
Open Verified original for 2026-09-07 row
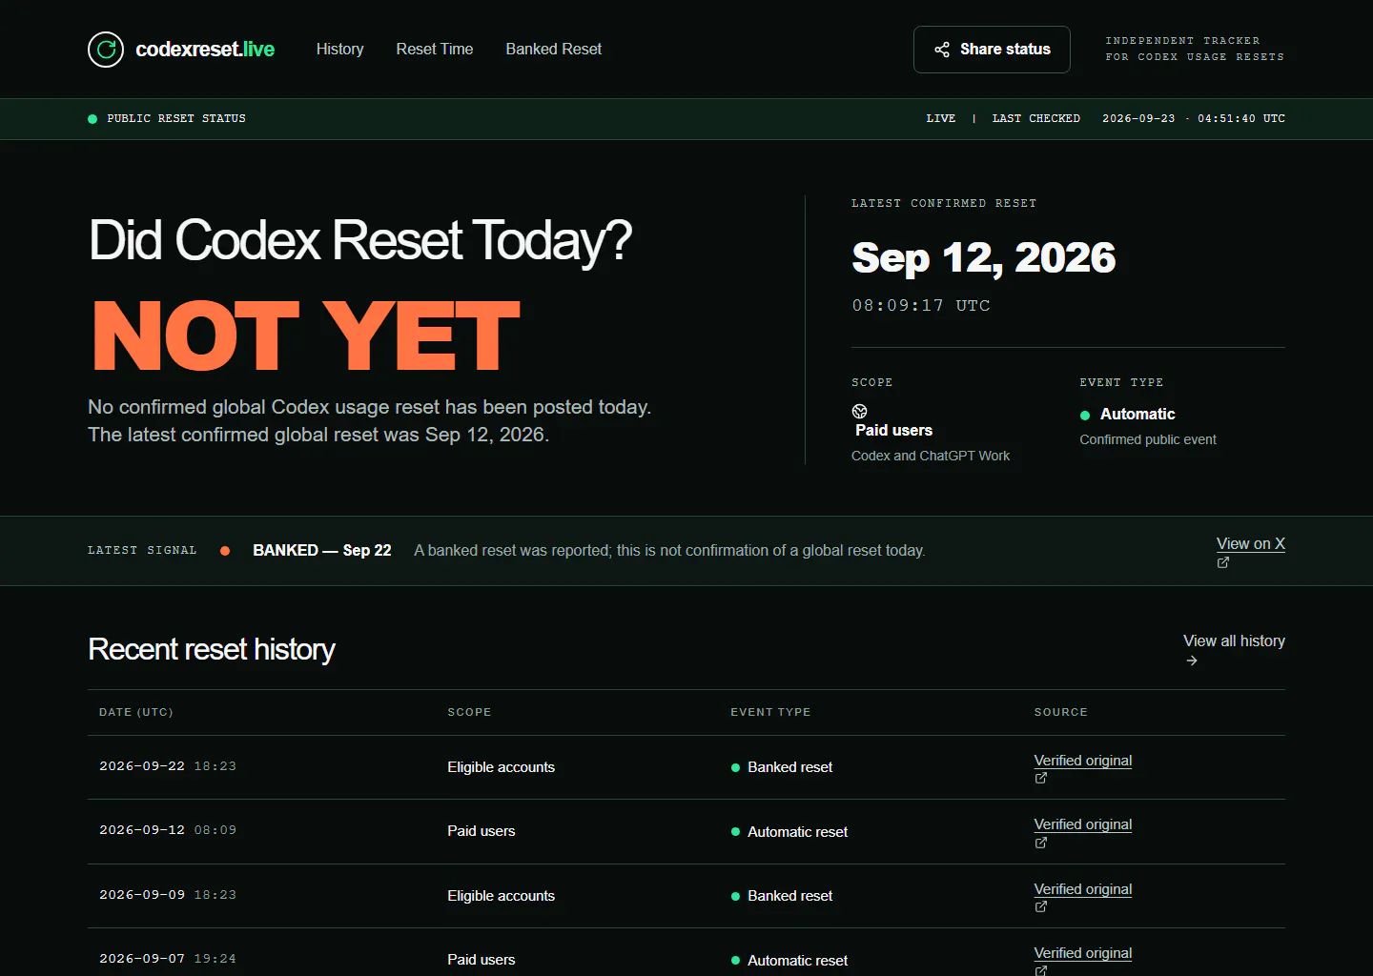(x=1083, y=953)
